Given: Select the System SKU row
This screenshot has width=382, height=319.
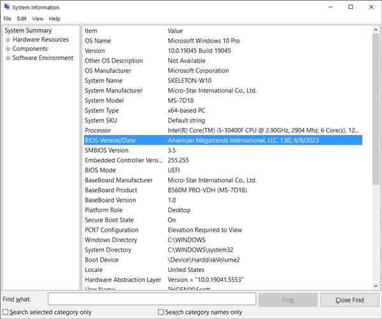Looking at the screenshot, I should tap(223, 120).
